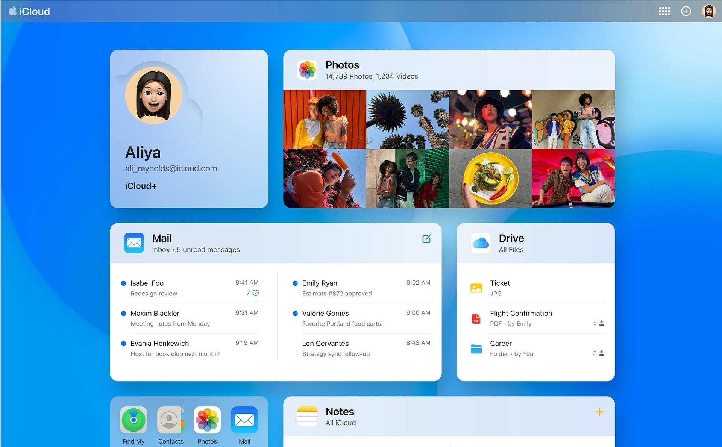Screen dimensions: 722x447
Task: Open the Drive tile cloud icon
Action: 480,243
